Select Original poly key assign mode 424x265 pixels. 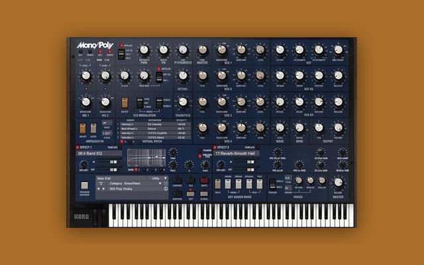pyautogui.click(x=249, y=184)
